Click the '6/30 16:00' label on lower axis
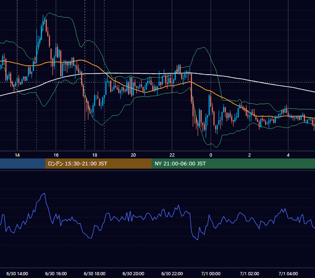 [x=56, y=273]
